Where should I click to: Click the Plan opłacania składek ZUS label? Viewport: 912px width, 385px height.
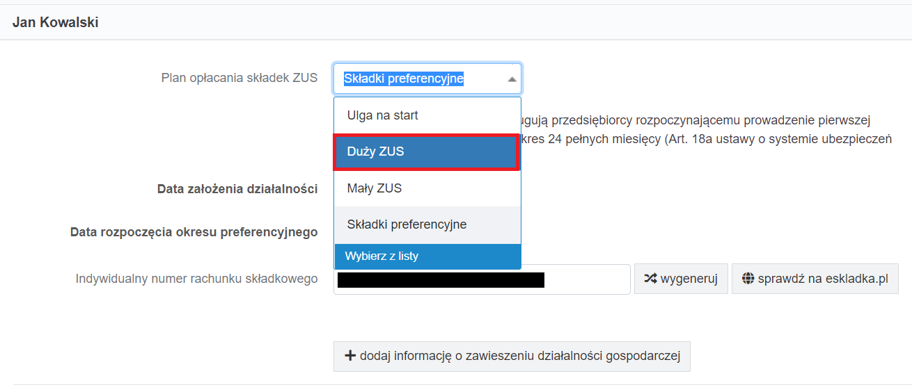click(x=239, y=78)
